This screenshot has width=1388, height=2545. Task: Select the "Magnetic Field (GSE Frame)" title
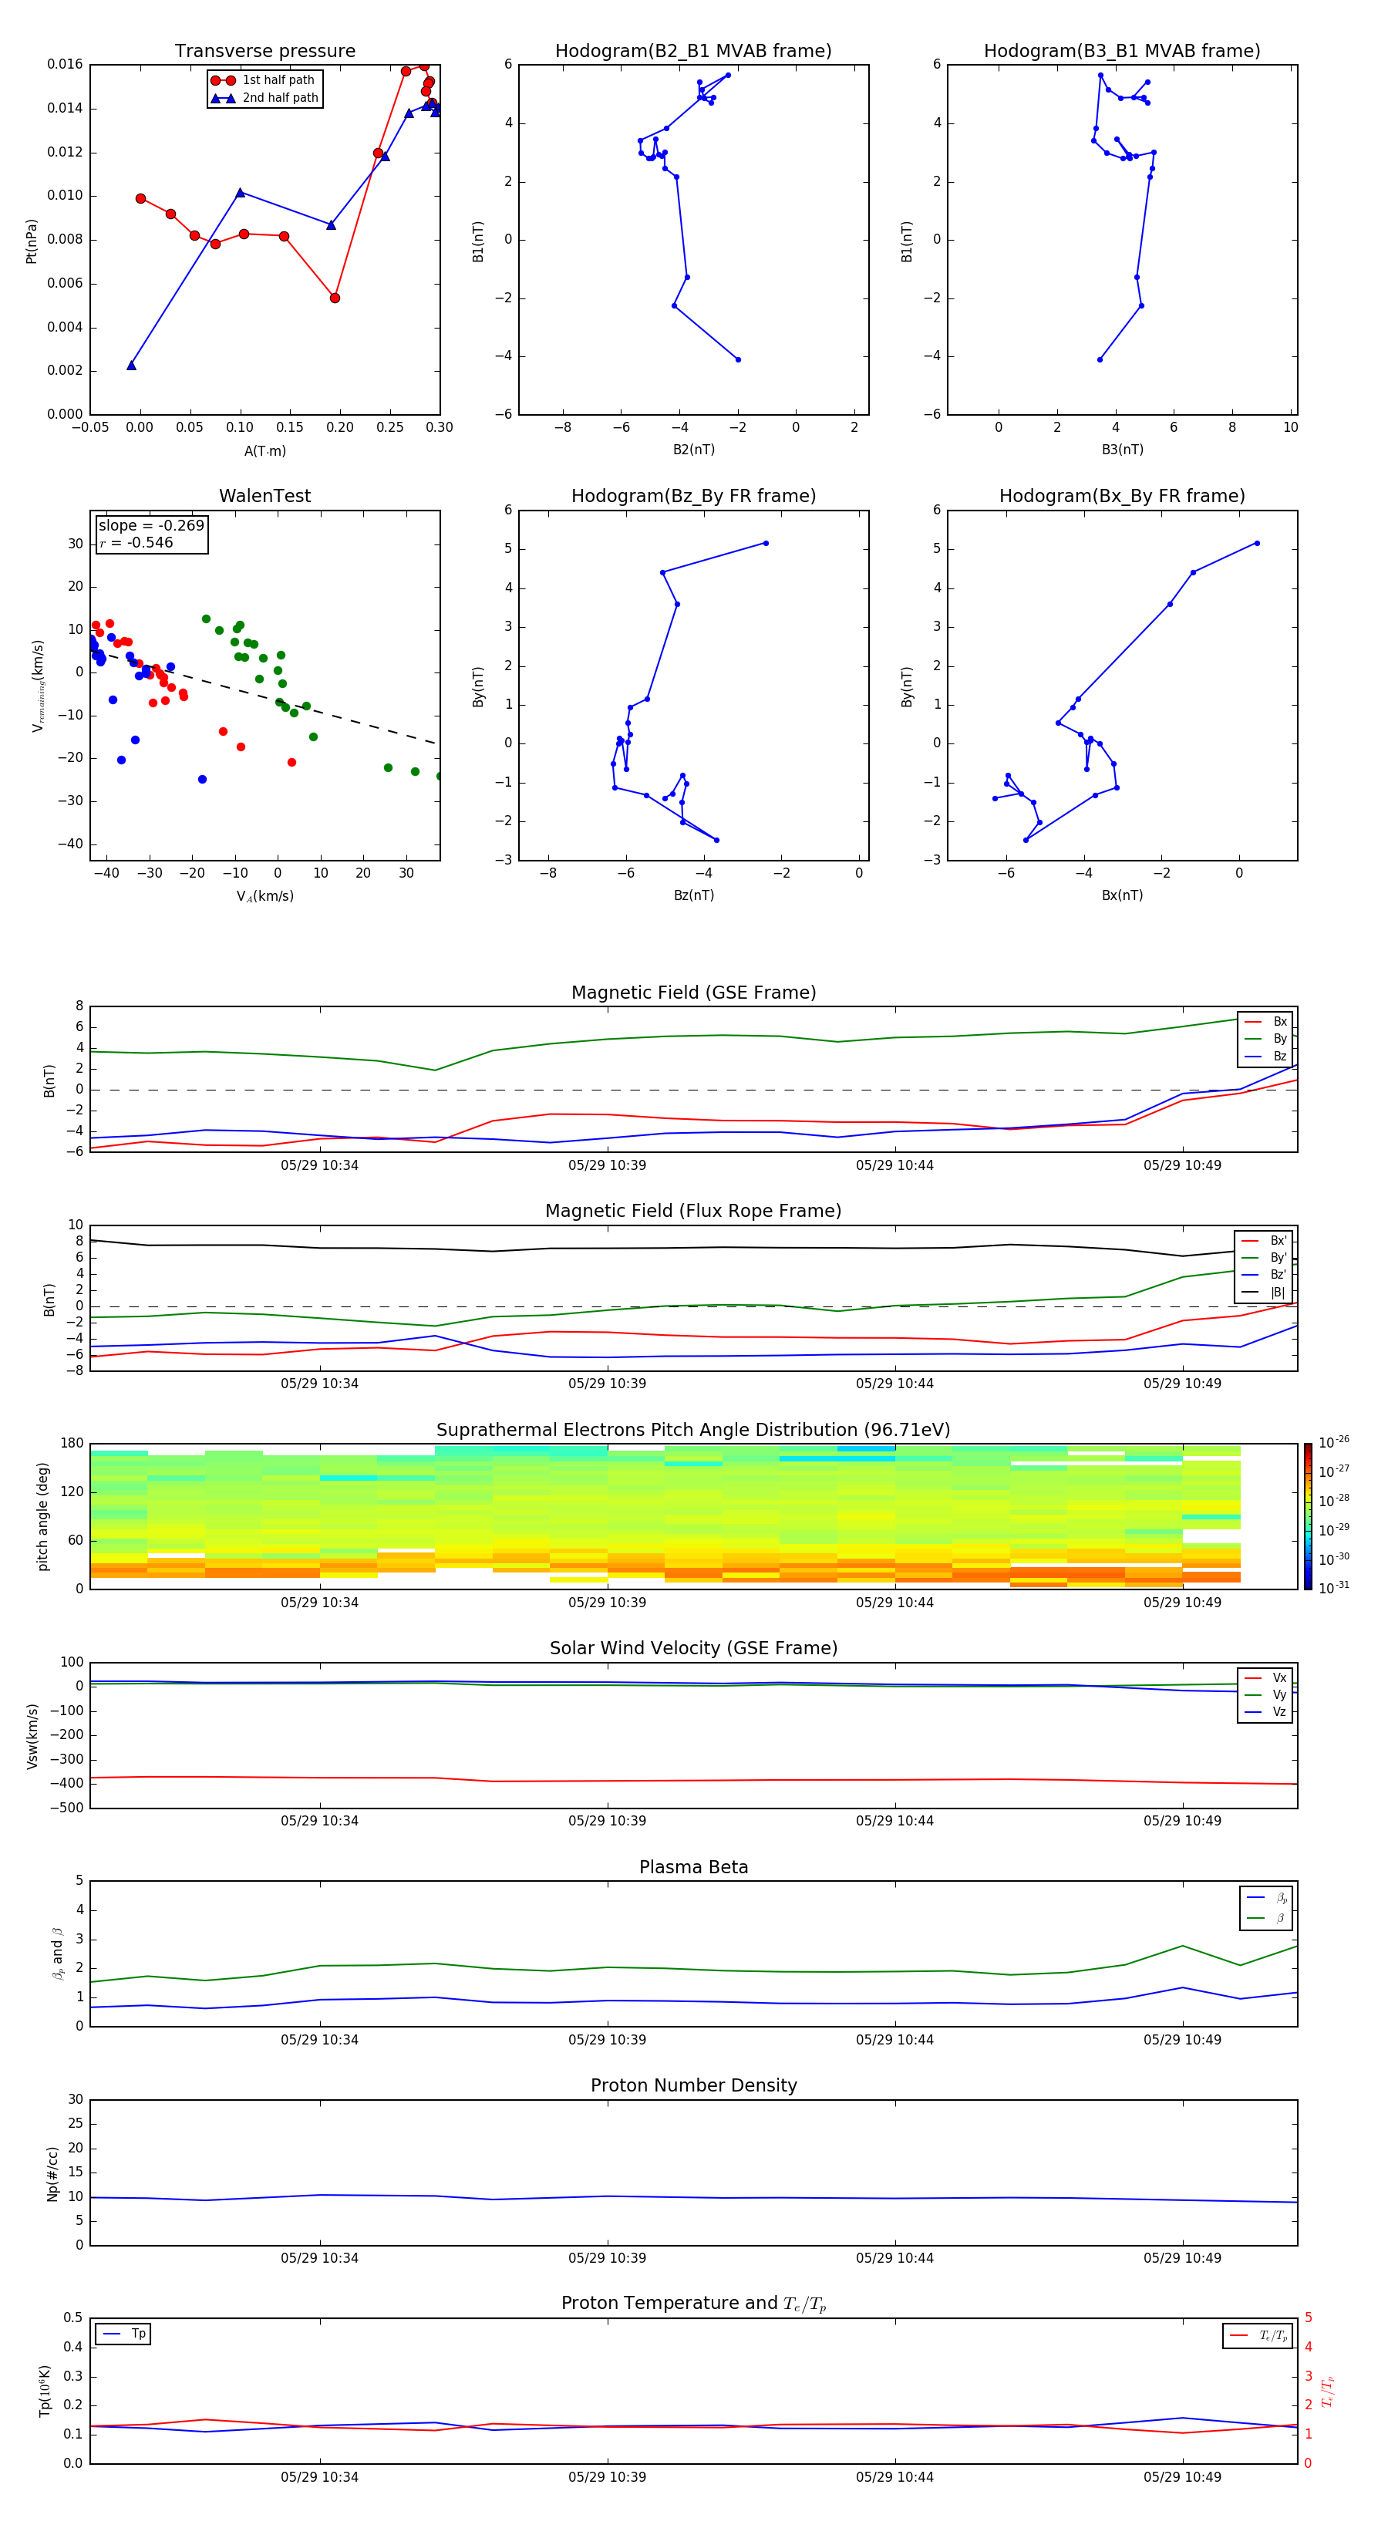pos(693,993)
